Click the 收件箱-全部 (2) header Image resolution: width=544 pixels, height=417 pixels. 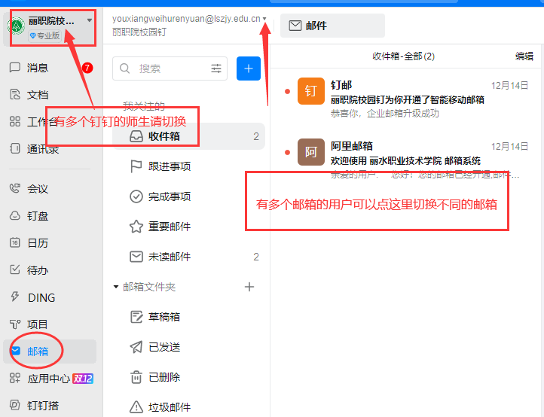tap(404, 56)
